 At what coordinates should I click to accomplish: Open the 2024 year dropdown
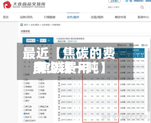pyautogui.click(x=31, y=41)
